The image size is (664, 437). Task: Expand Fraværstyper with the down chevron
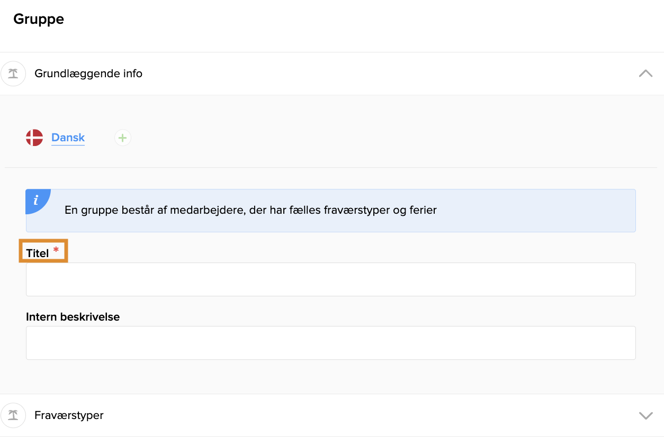coord(645,415)
